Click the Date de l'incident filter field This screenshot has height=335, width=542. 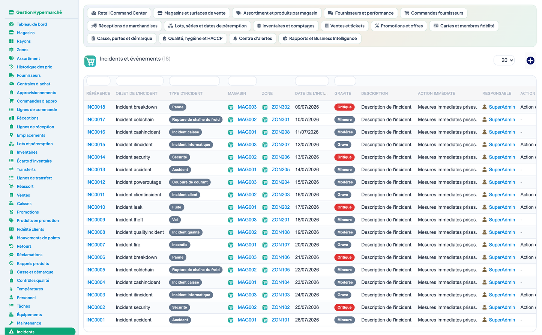pyautogui.click(x=312, y=81)
